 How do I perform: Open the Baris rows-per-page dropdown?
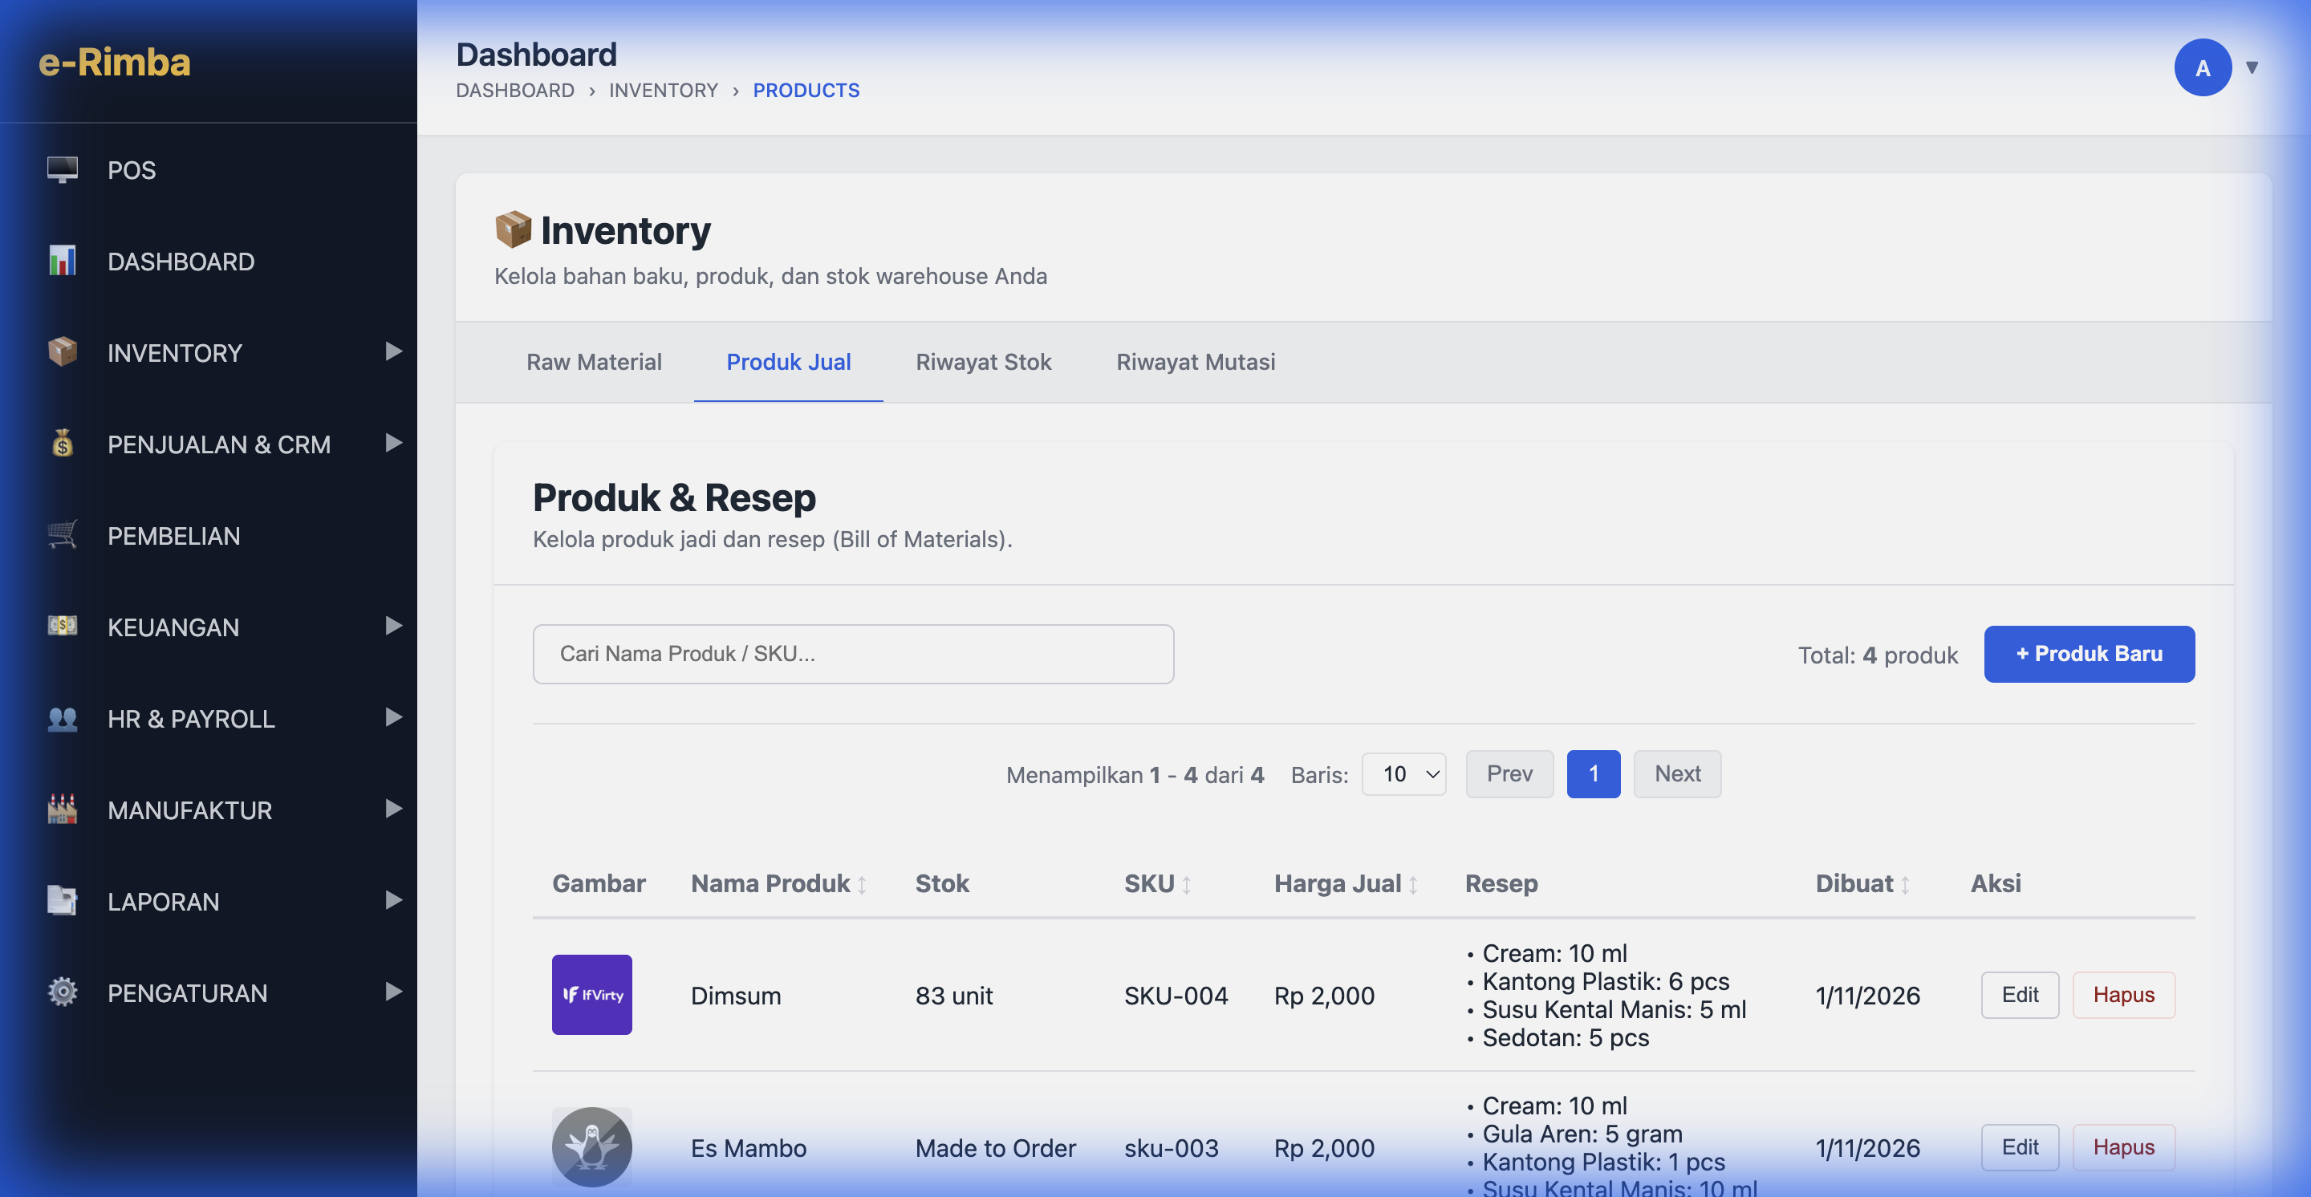pos(1403,773)
